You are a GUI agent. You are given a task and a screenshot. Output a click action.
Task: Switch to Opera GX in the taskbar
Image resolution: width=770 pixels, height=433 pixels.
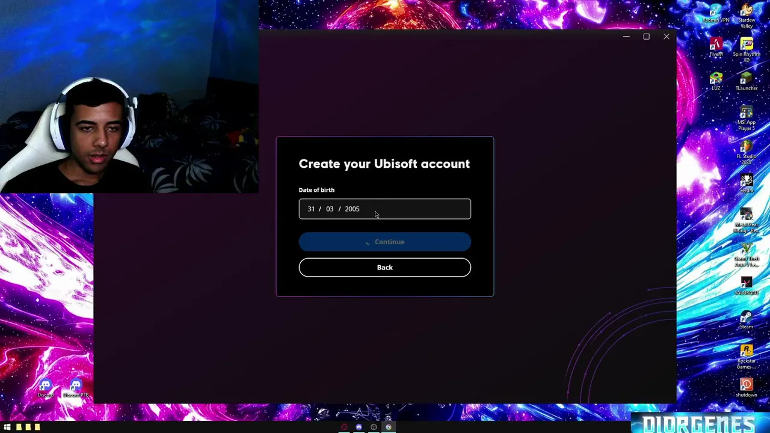click(x=344, y=427)
